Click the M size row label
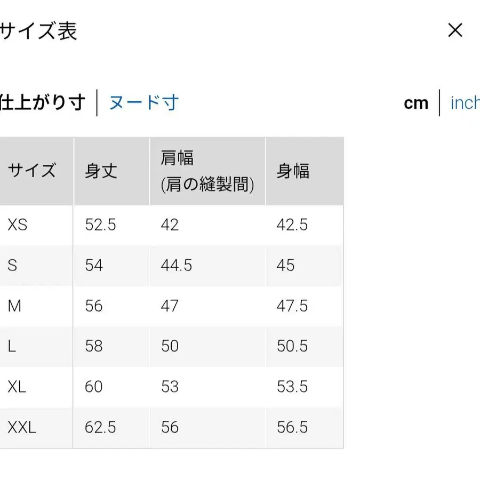Screen dimensions: 480x480 (x=14, y=306)
